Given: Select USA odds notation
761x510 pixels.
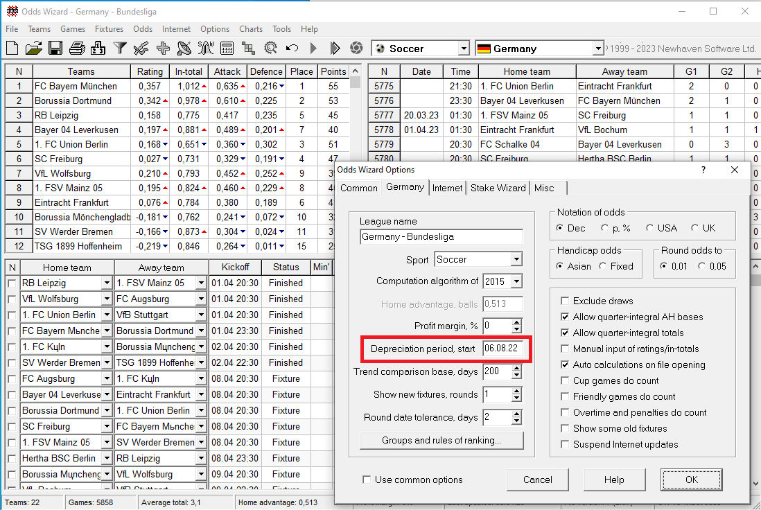Looking at the screenshot, I should pyautogui.click(x=649, y=228).
